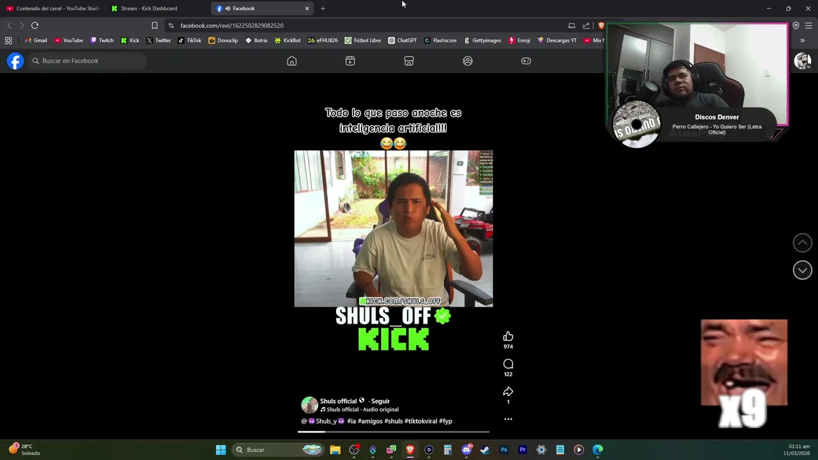Open the Gmail bookmark

coord(36,40)
